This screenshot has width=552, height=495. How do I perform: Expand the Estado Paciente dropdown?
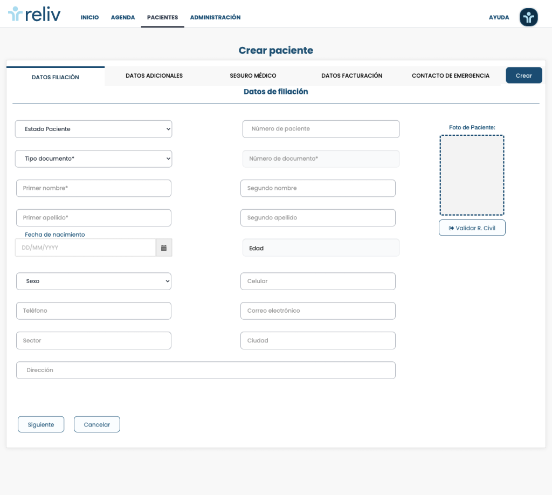pyautogui.click(x=93, y=129)
